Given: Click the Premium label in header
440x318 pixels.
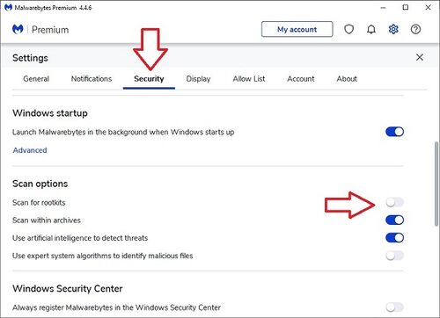Looking at the screenshot, I should [50, 30].
